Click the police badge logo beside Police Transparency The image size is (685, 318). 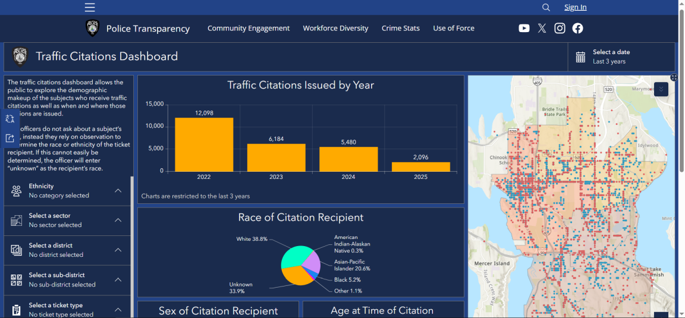[x=92, y=28]
